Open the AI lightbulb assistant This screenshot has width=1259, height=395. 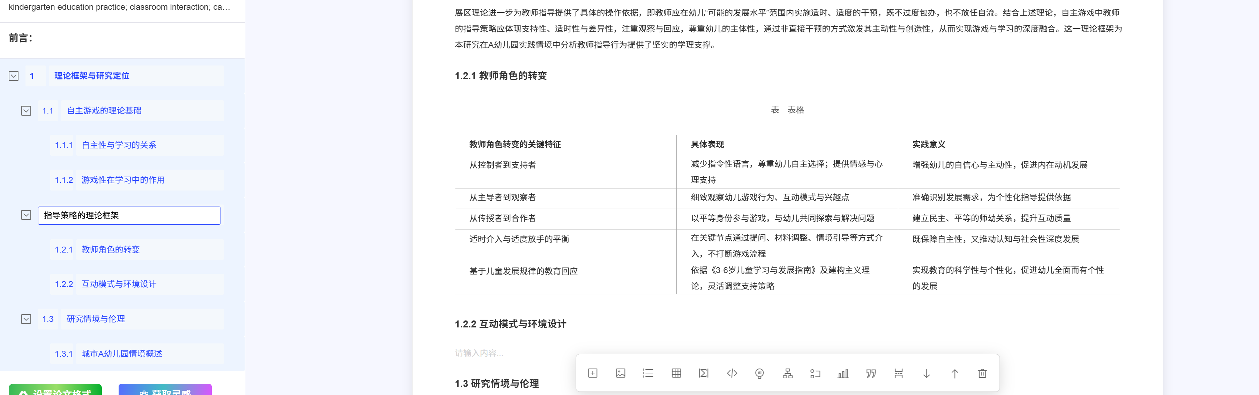759,373
